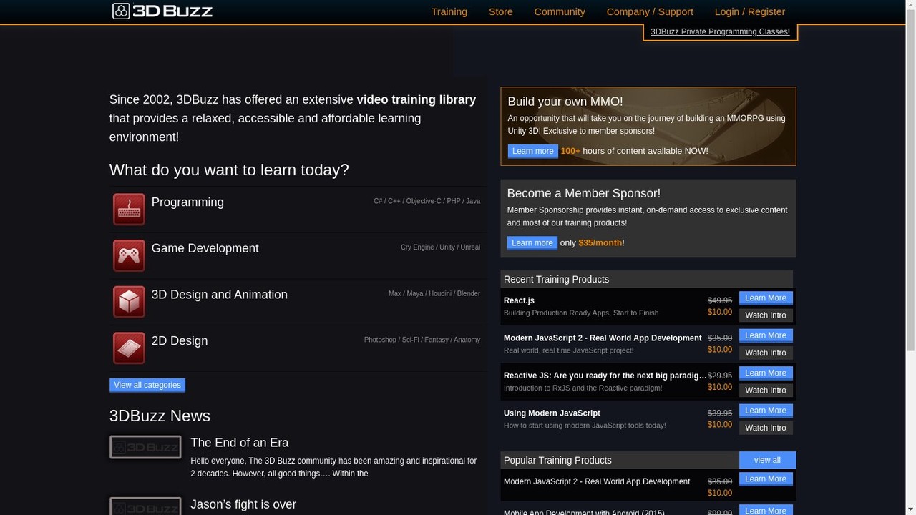
Task: Click the view all button in Popular Training Products
Action: tap(767, 460)
